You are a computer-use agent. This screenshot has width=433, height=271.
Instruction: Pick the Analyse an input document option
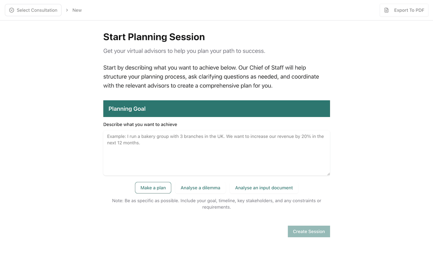[264, 188]
